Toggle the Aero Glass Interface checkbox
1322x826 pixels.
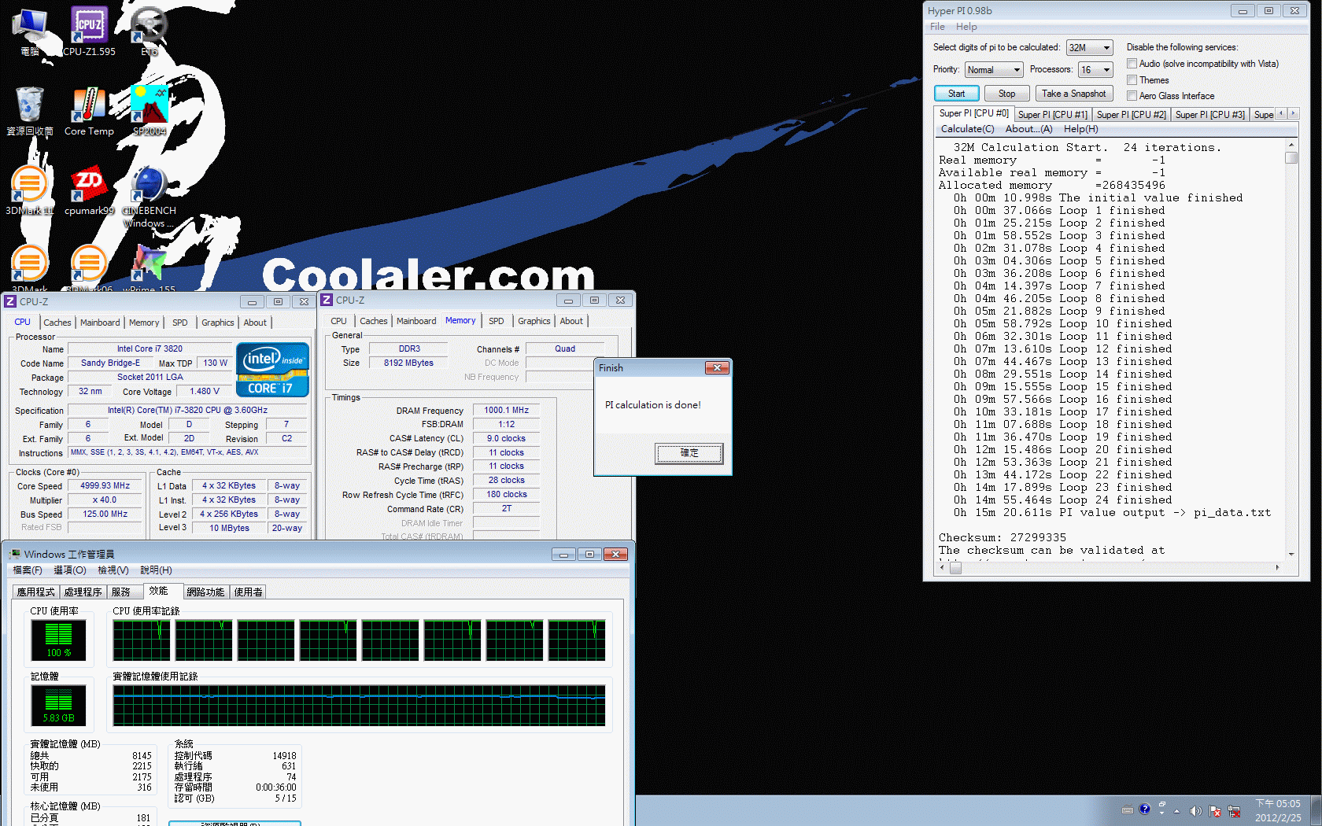coord(1132,96)
